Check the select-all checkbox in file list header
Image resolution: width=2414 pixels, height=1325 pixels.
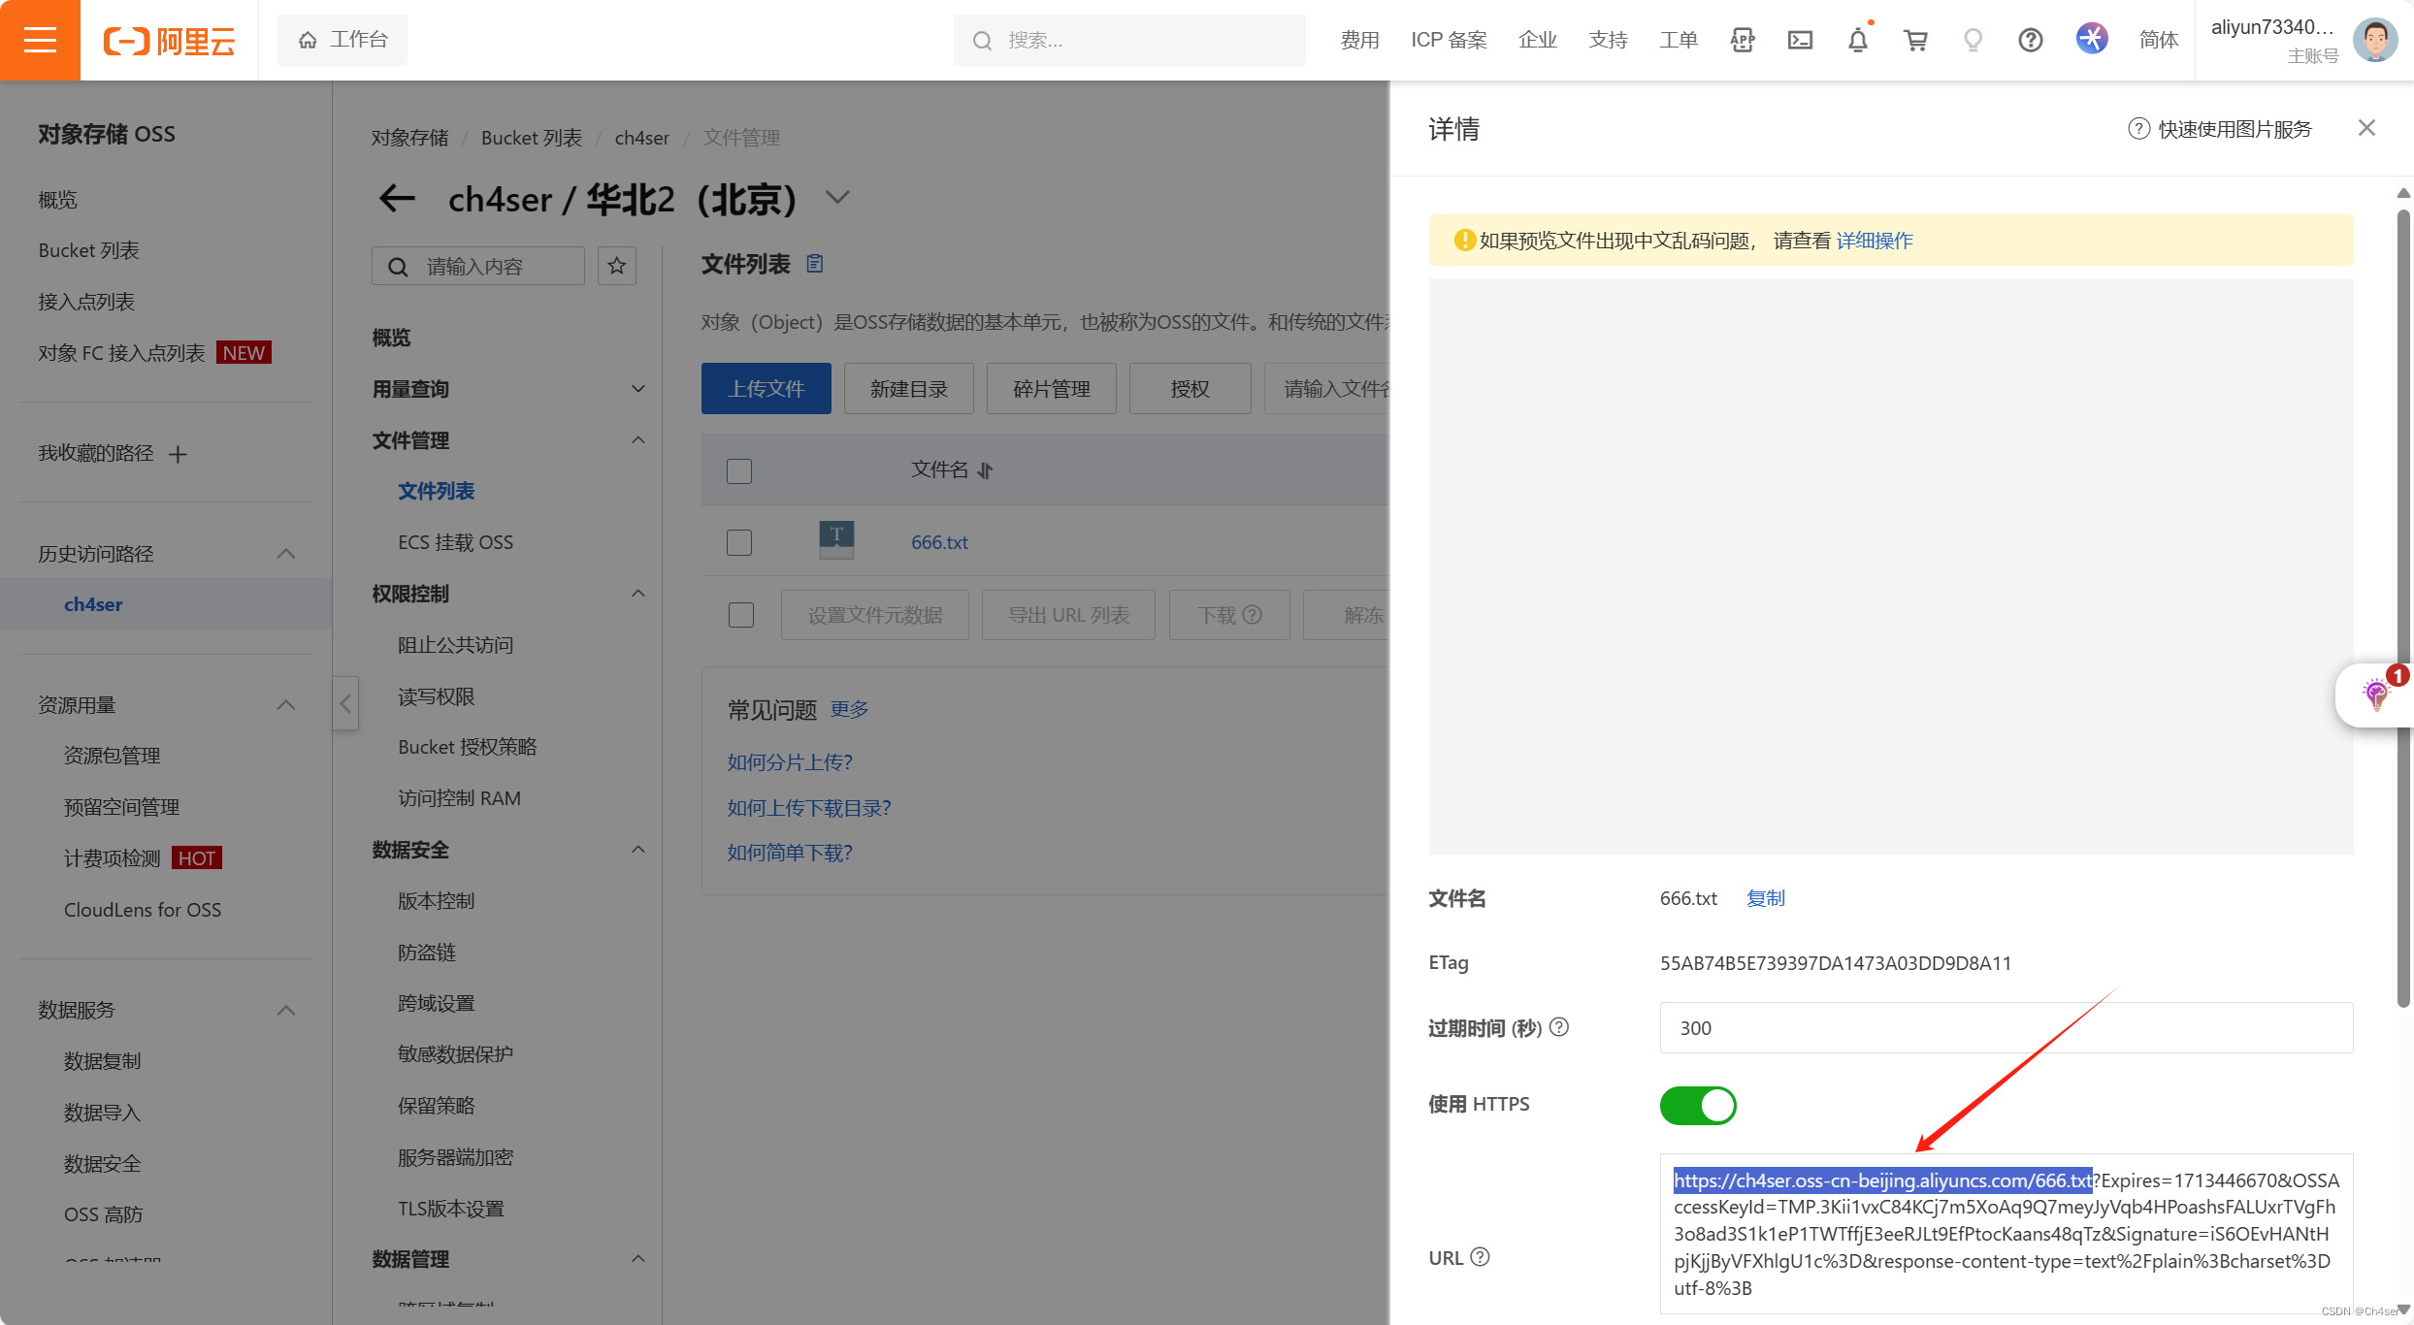pyautogui.click(x=738, y=469)
